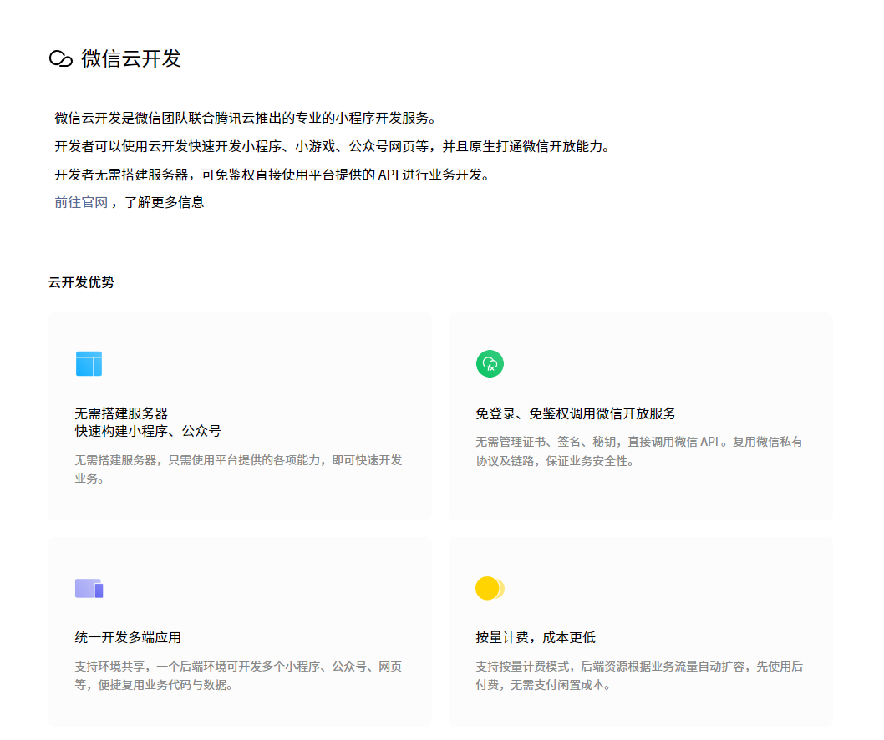Click the yellow coin icon above 按量计费

(x=490, y=588)
